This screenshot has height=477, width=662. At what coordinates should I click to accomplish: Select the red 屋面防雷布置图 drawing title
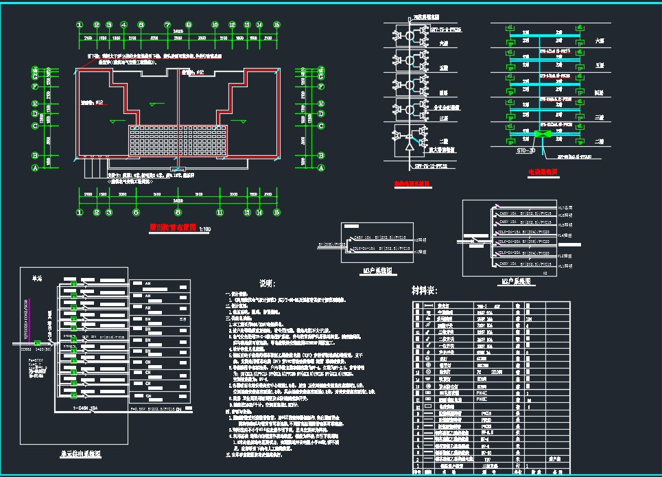pyautogui.click(x=173, y=227)
